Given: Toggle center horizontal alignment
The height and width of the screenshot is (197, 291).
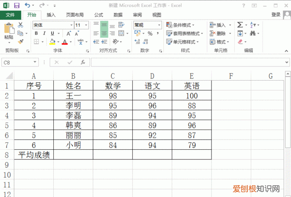Looking at the screenshot, I should 104,33.
